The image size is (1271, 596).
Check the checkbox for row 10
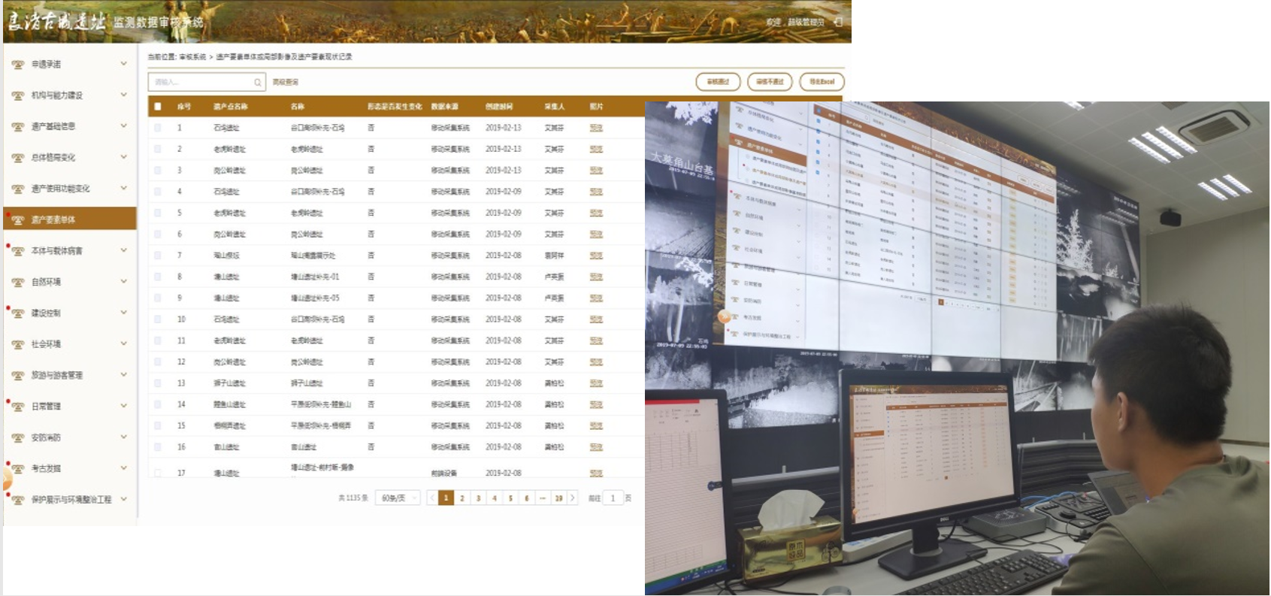point(158,319)
